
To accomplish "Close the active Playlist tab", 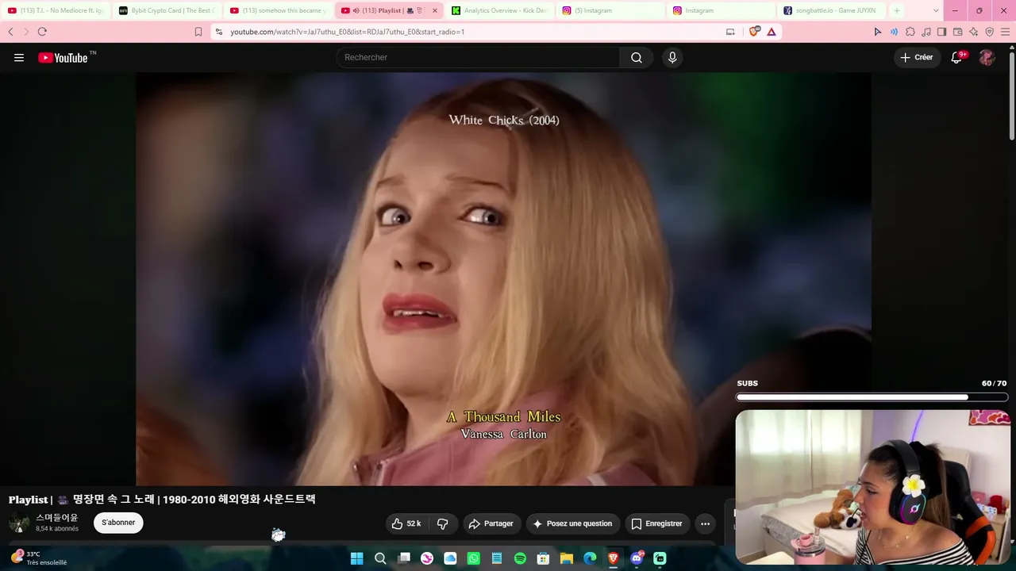I will coord(434,10).
